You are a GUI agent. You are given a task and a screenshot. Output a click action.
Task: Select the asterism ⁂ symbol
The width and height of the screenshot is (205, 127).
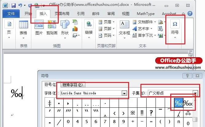(x=188, y=113)
